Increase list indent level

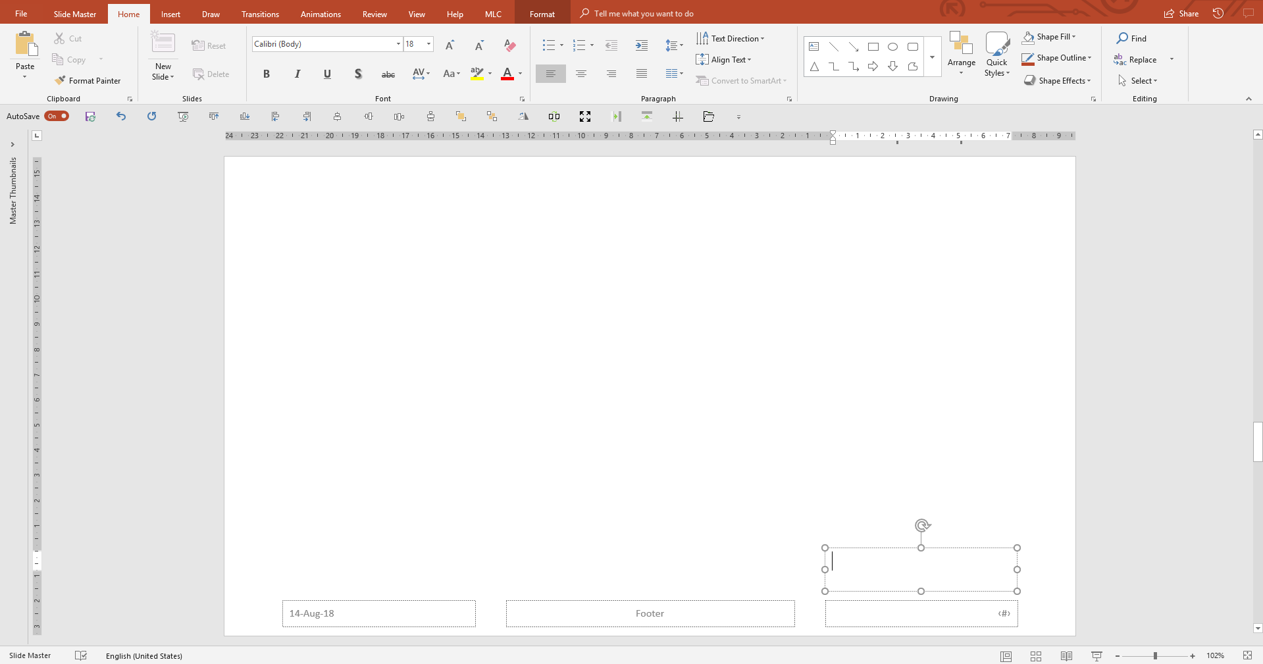coord(642,45)
